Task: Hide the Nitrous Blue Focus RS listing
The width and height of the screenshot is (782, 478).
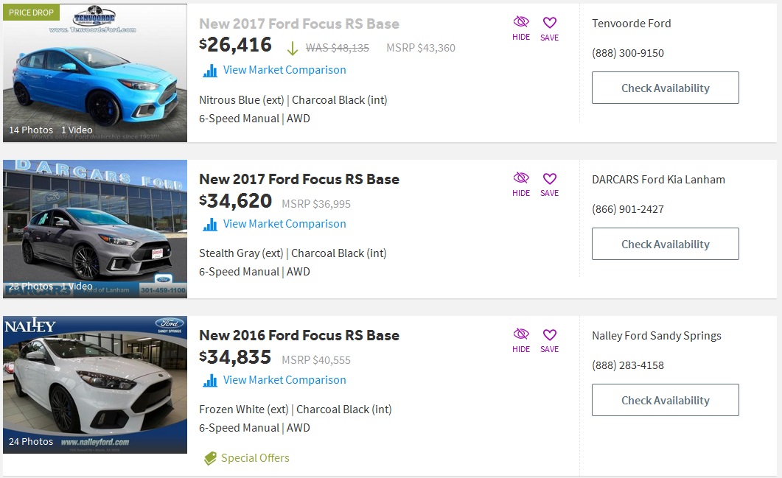Action: (x=520, y=29)
